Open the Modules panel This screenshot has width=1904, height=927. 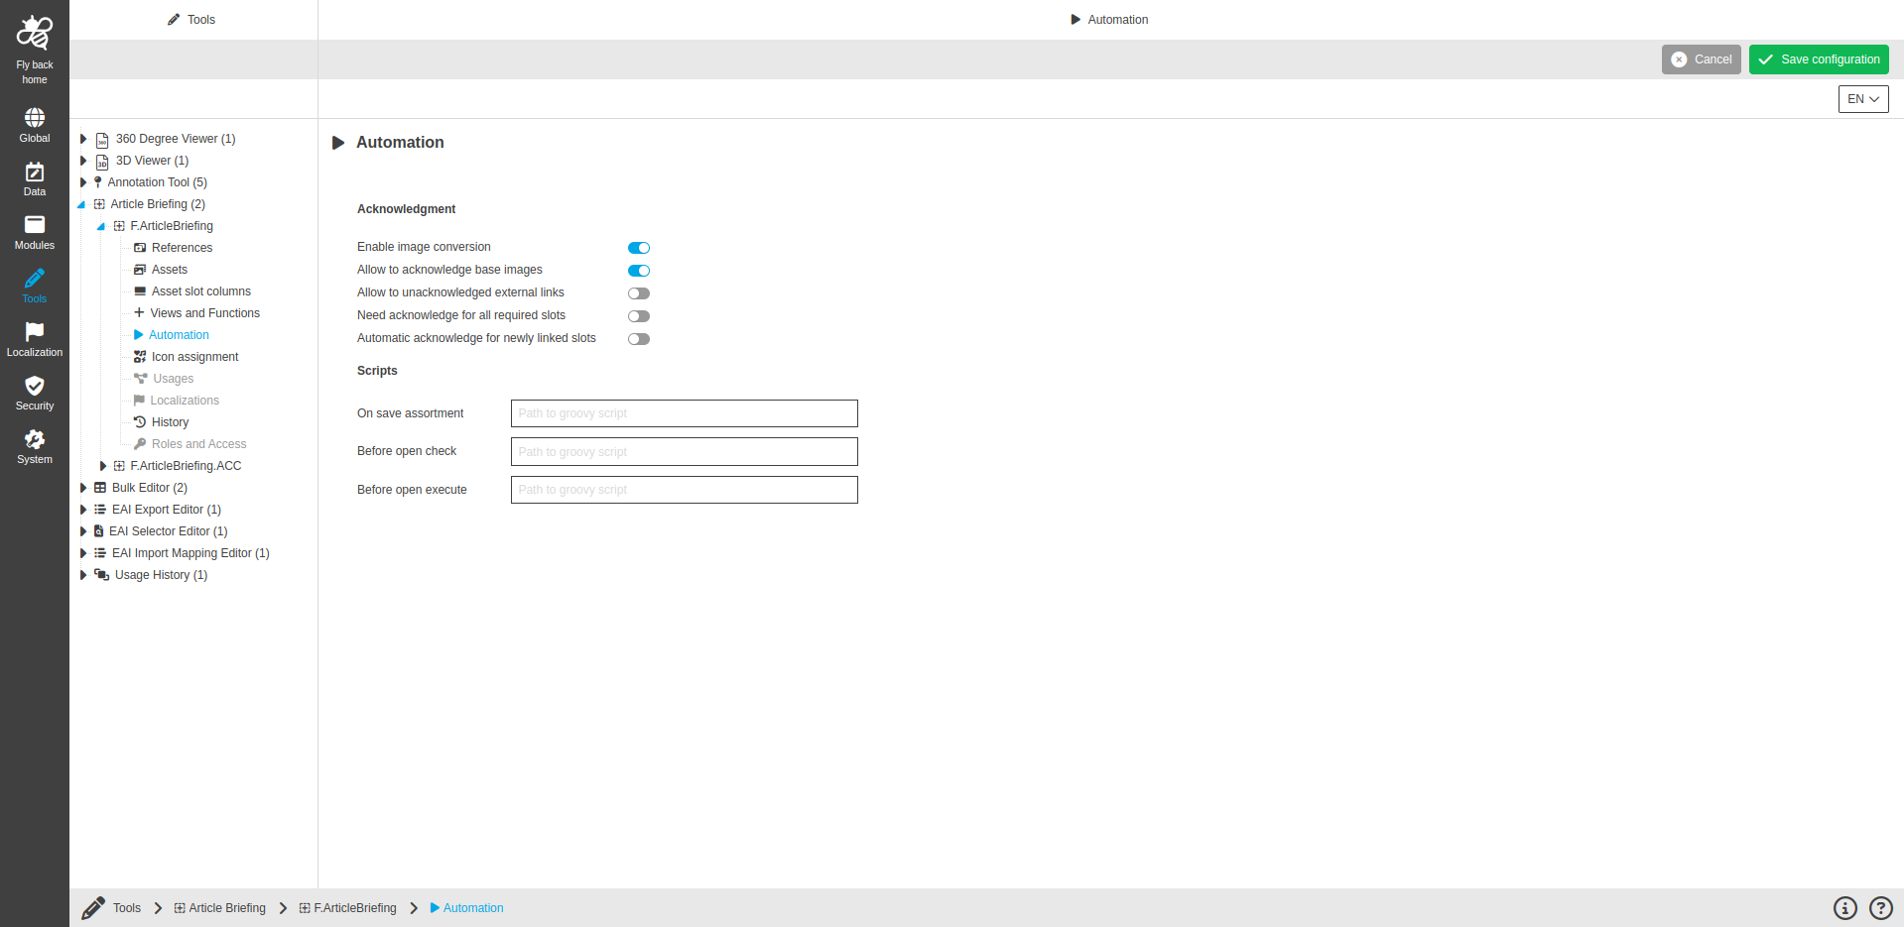(x=34, y=232)
